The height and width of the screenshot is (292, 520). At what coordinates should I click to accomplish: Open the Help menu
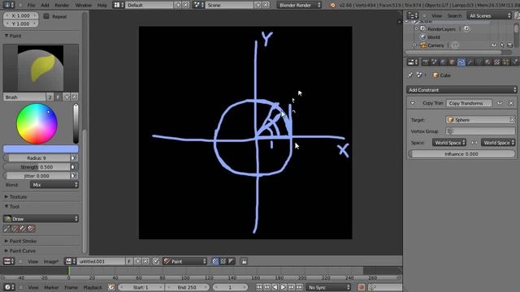pos(102,6)
